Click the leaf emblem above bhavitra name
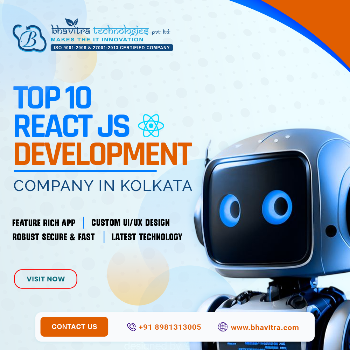This screenshot has width=350, height=350. coord(71,22)
